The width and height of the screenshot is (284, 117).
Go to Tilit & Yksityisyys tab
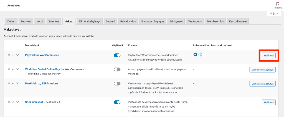[90, 21]
